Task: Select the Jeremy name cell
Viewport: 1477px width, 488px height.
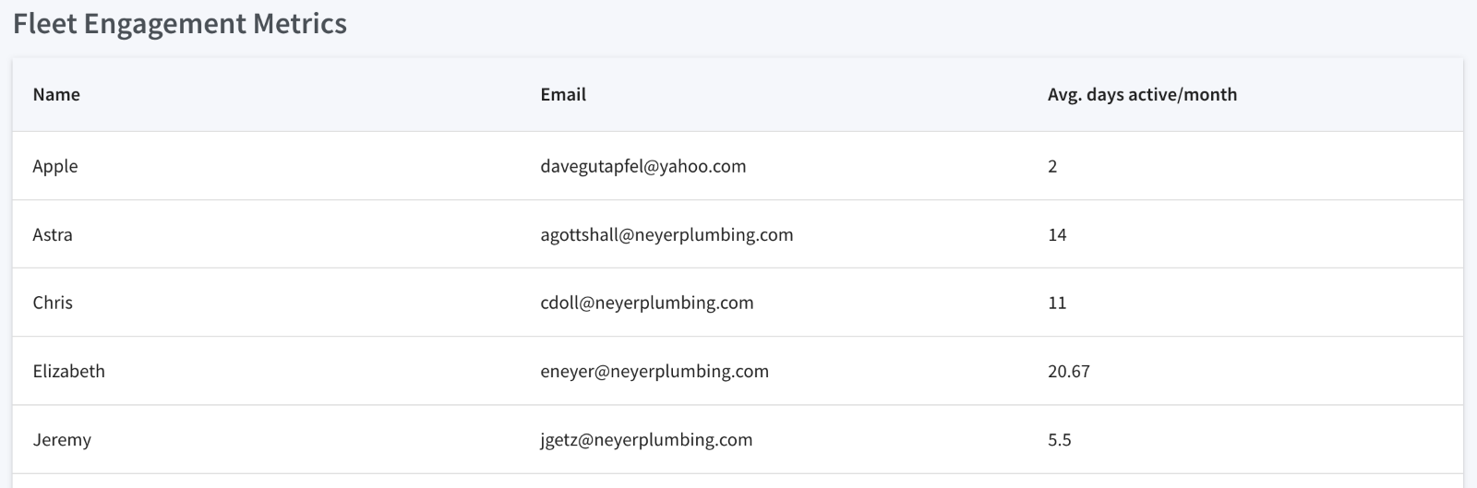Action: [x=62, y=440]
